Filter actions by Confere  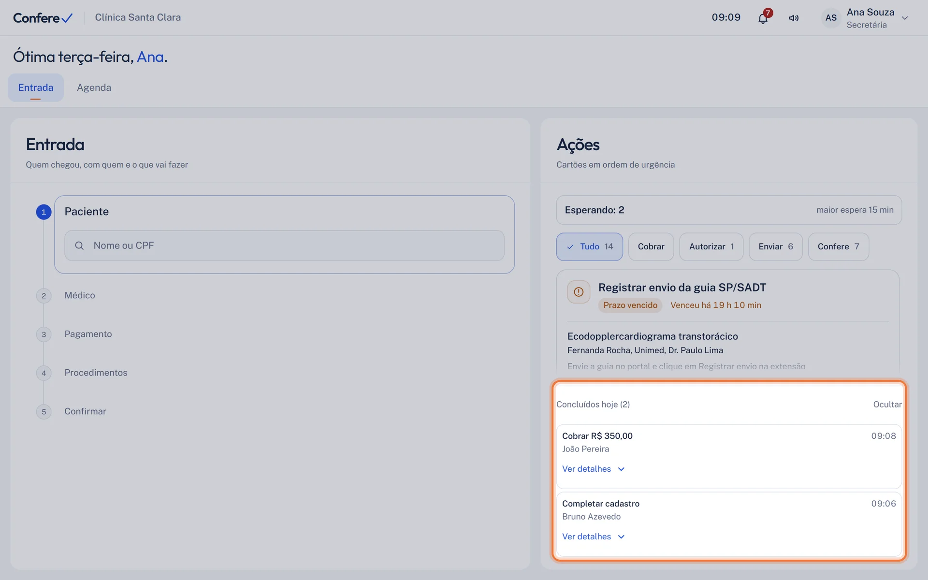(839, 246)
